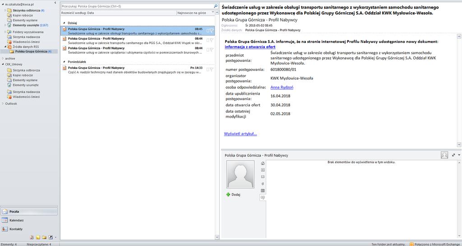This screenshot has width=462, height=246.
Task: Collapse the m.szkatula@kwsa.pl account tree
Action: coord(3,5)
